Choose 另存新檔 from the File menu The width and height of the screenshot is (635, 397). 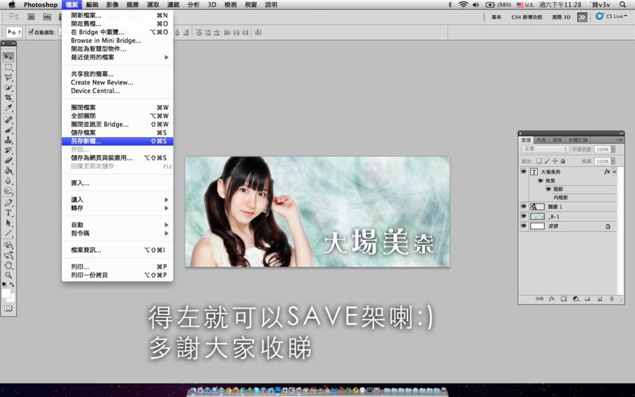[117, 141]
